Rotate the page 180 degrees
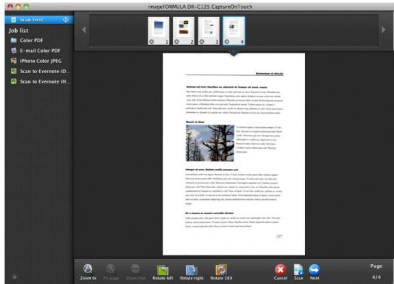 coord(221,270)
